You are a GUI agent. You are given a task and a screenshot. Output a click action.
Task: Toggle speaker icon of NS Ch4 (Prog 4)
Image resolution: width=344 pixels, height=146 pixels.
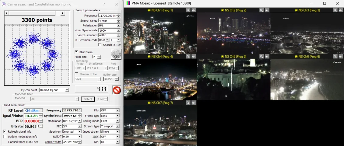click(x=194, y=57)
